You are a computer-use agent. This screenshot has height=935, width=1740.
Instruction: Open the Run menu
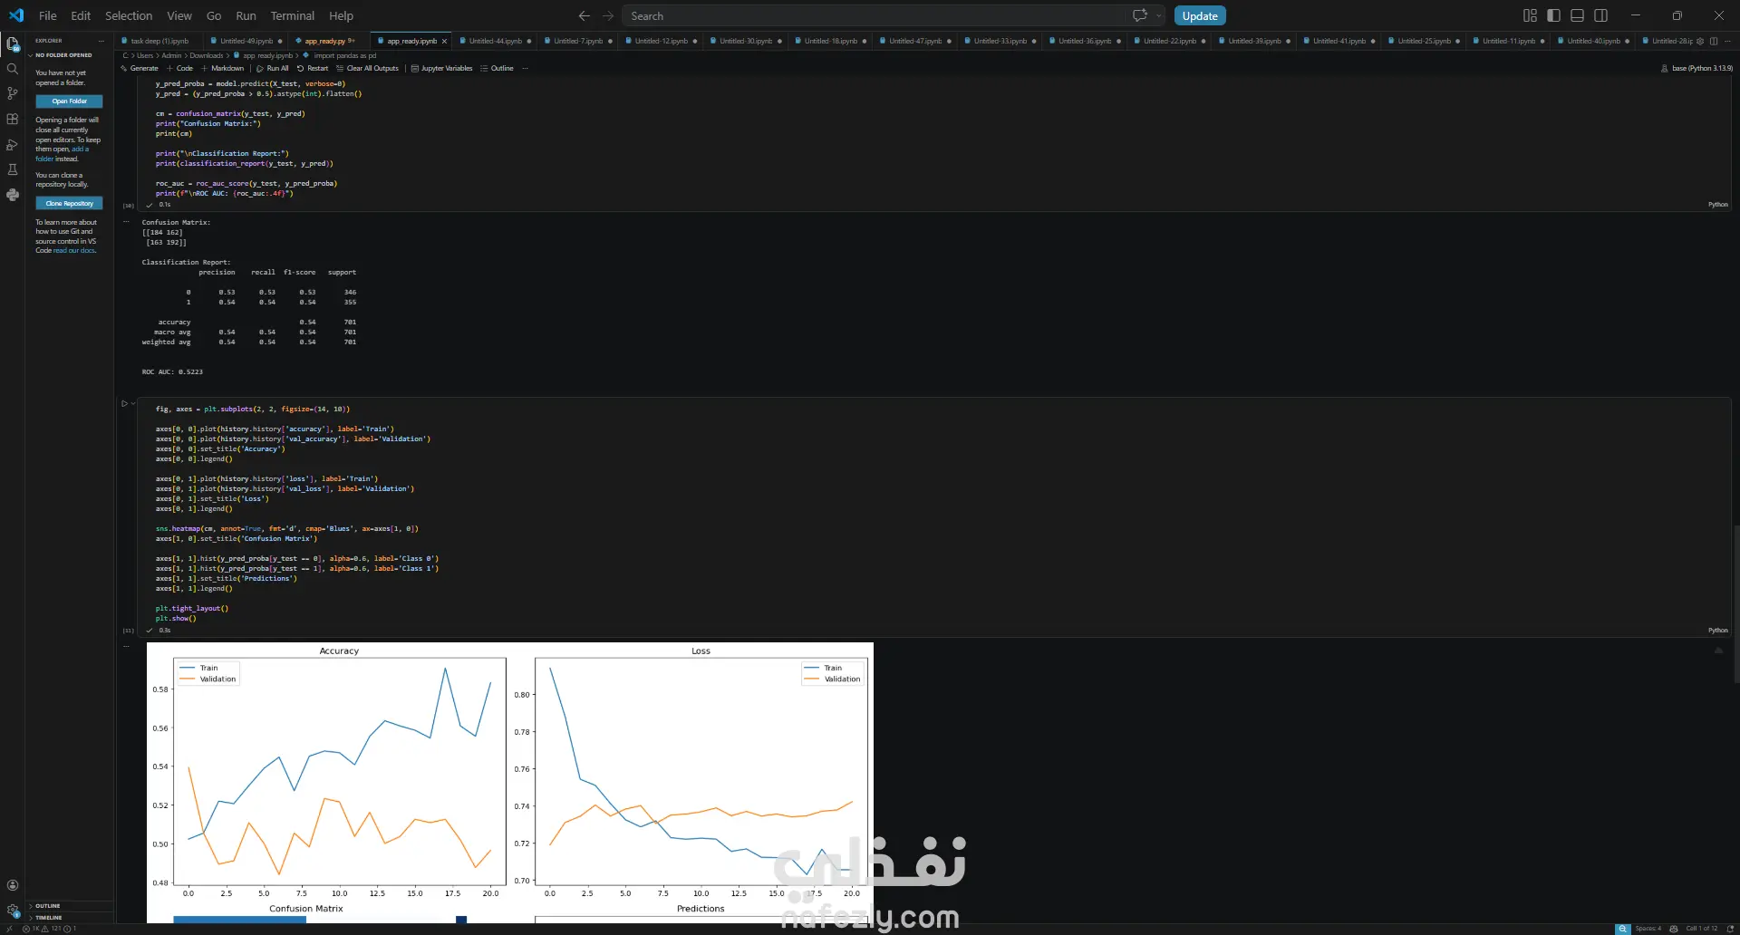(x=246, y=15)
